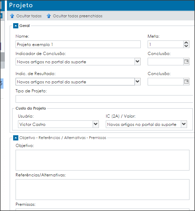Click the Ocultar todos up-arrow icon
Viewport: 195px width, 211px height.
12,16
